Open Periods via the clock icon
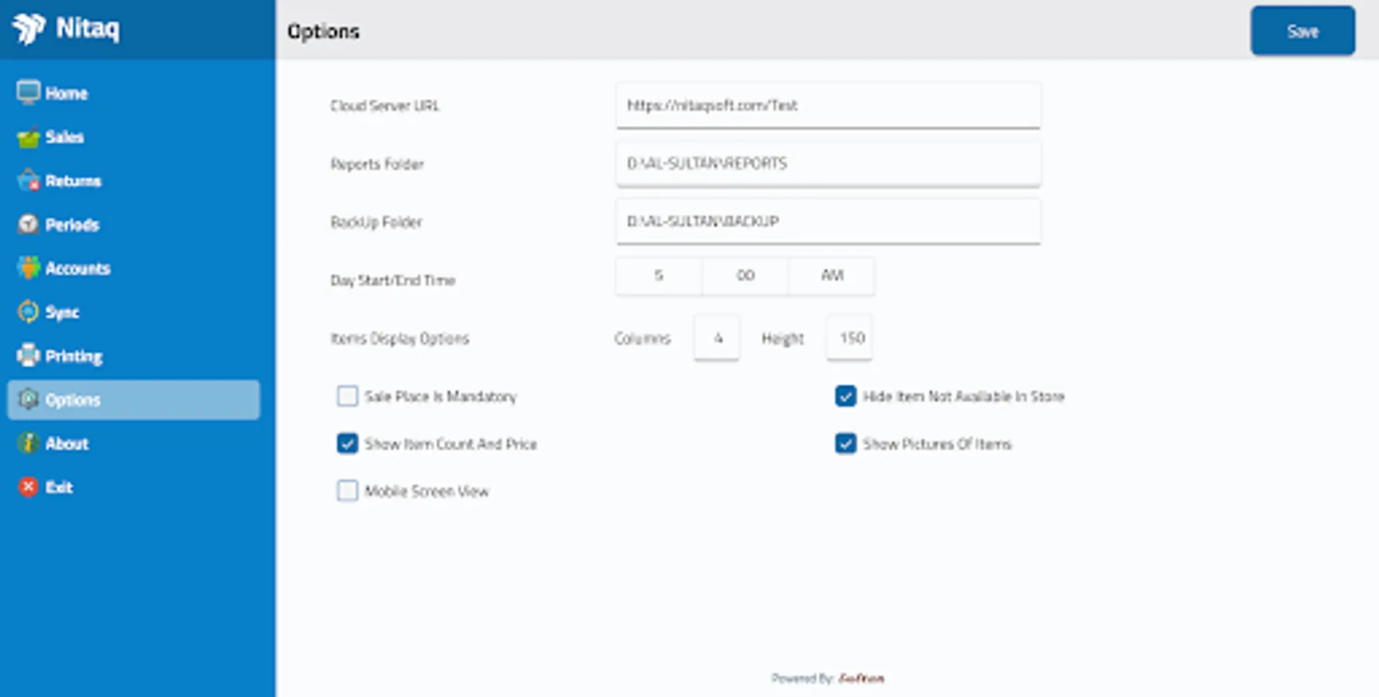 point(29,224)
